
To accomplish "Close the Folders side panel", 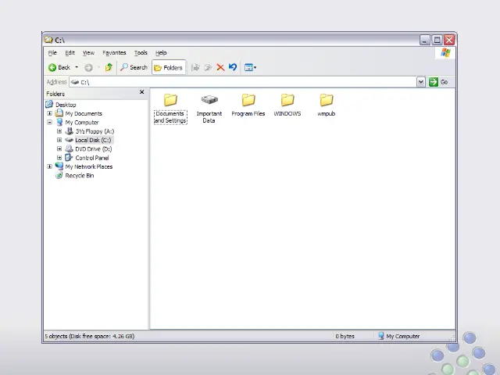I will click(141, 92).
